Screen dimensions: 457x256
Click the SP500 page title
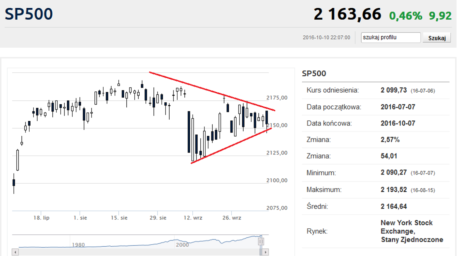point(29,14)
